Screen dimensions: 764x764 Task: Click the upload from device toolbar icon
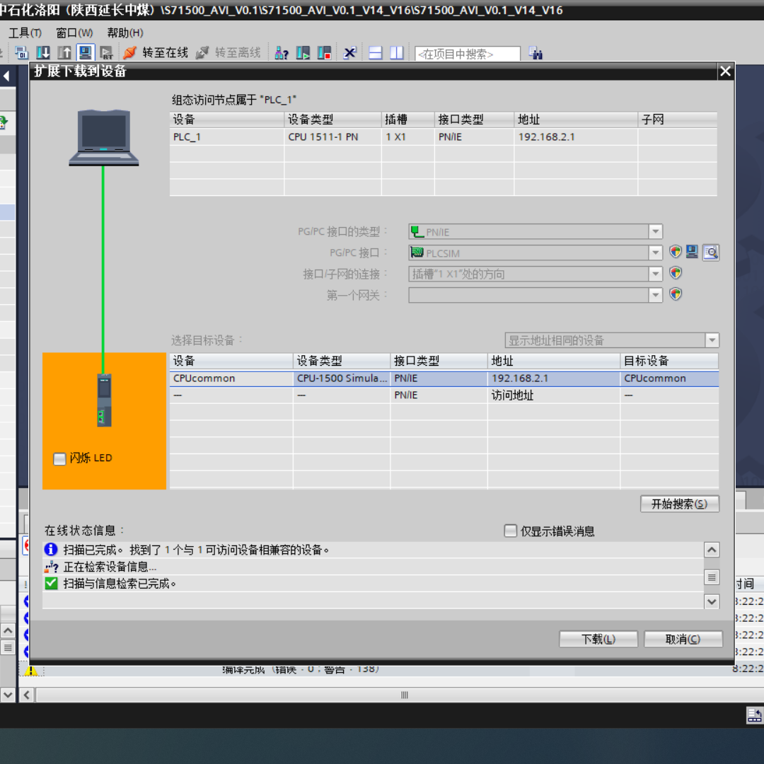pyautogui.click(x=64, y=53)
